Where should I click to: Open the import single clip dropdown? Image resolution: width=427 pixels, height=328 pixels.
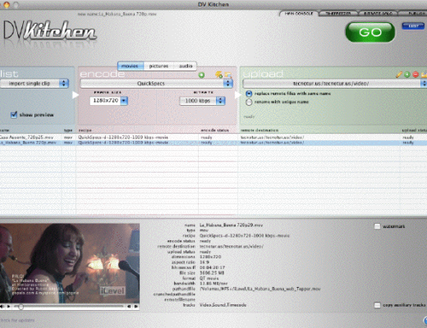click(34, 84)
